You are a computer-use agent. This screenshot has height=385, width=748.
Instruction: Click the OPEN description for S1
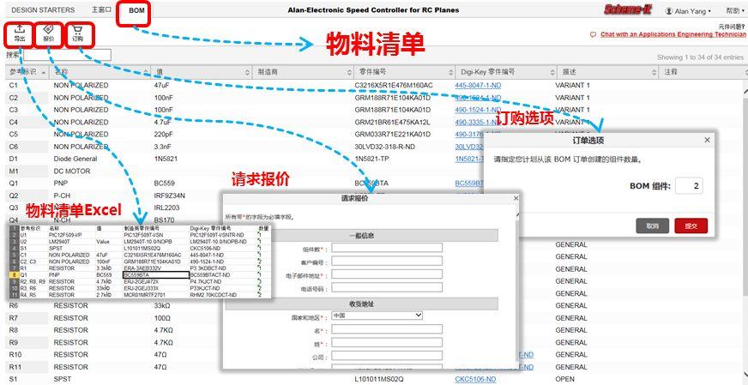click(x=564, y=379)
